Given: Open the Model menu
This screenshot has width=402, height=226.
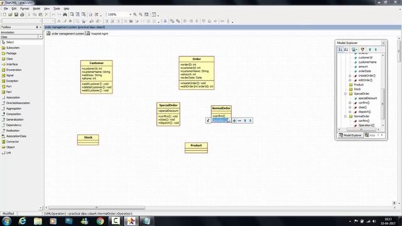Looking at the screenshot, I should click(x=36, y=9).
